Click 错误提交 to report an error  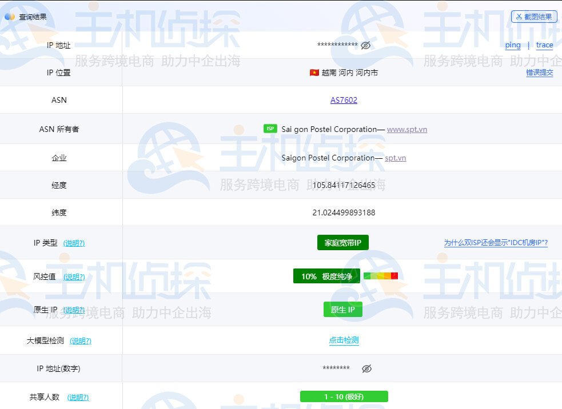pyautogui.click(x=540, y=73)
